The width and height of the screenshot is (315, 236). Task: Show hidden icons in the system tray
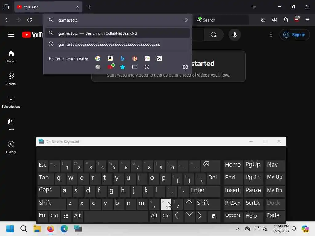point(238,229)
